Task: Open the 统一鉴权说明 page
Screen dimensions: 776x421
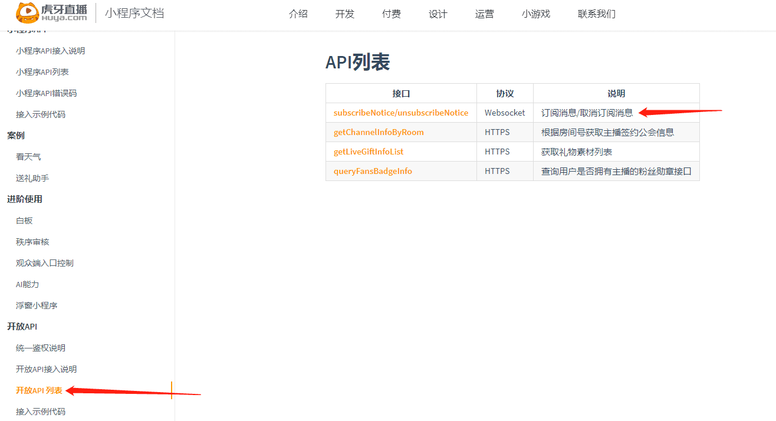Action: tap(41, 348)
